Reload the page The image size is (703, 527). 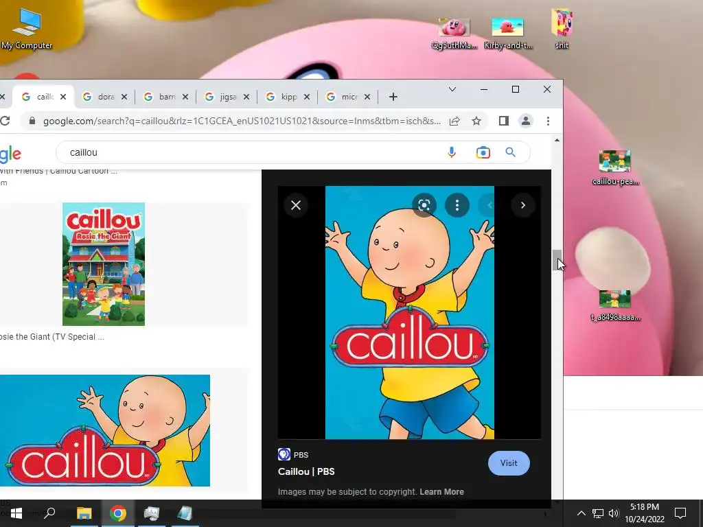[5, 121]
